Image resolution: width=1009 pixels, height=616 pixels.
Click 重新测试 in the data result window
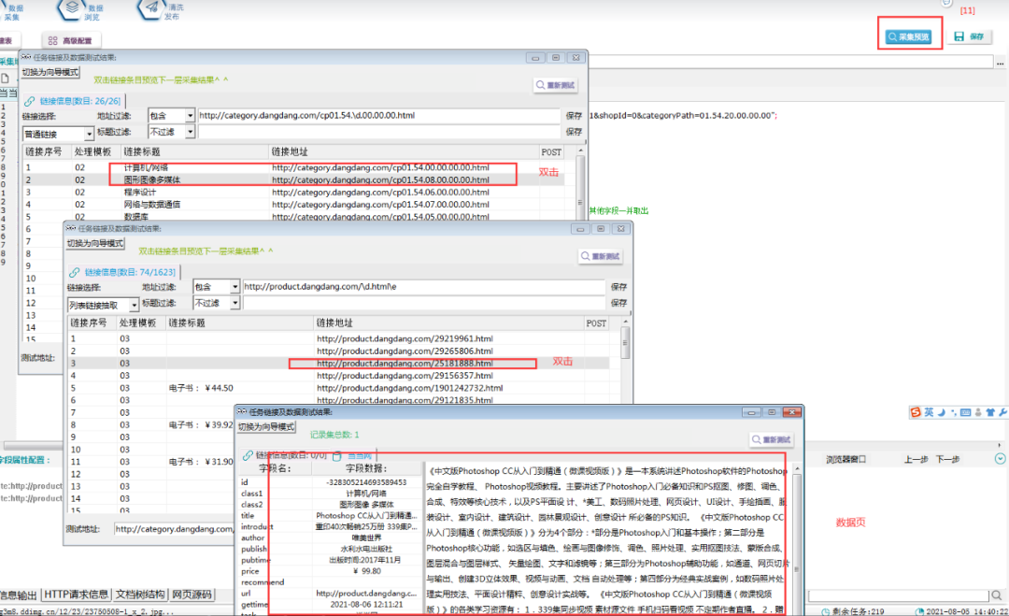click(x=772, y=439)
